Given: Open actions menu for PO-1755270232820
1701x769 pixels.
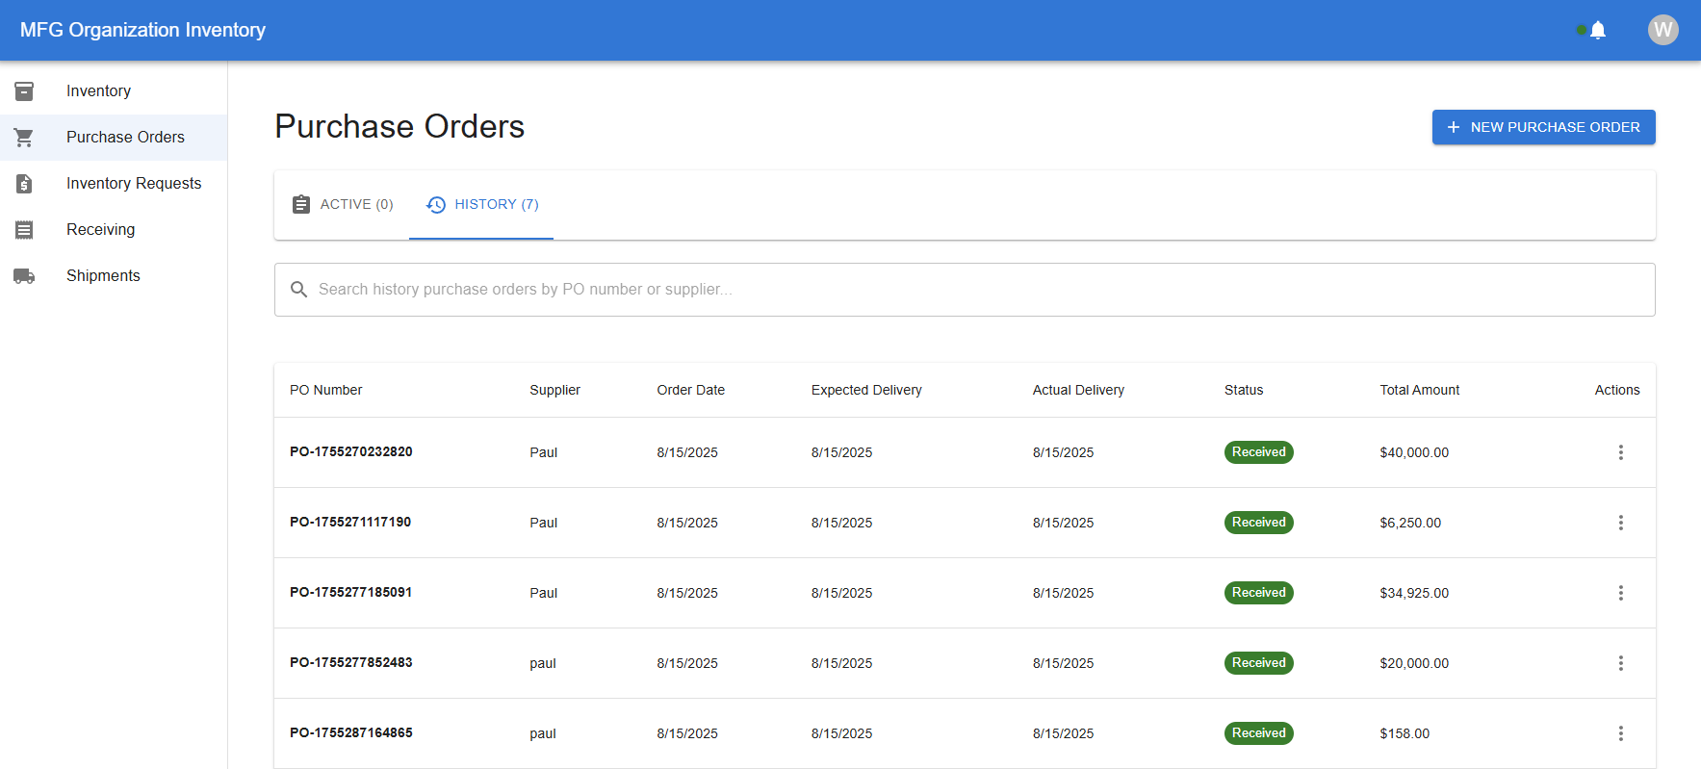Looking at the screenshot, I should (1620, 452).
